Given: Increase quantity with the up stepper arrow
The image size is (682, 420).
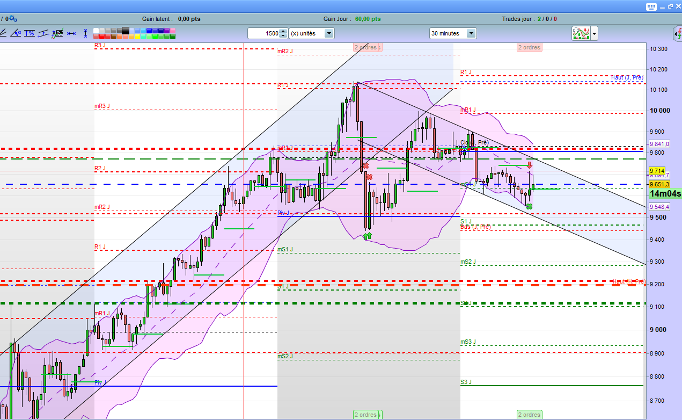Looking at the screenshot, I should 284,31.
